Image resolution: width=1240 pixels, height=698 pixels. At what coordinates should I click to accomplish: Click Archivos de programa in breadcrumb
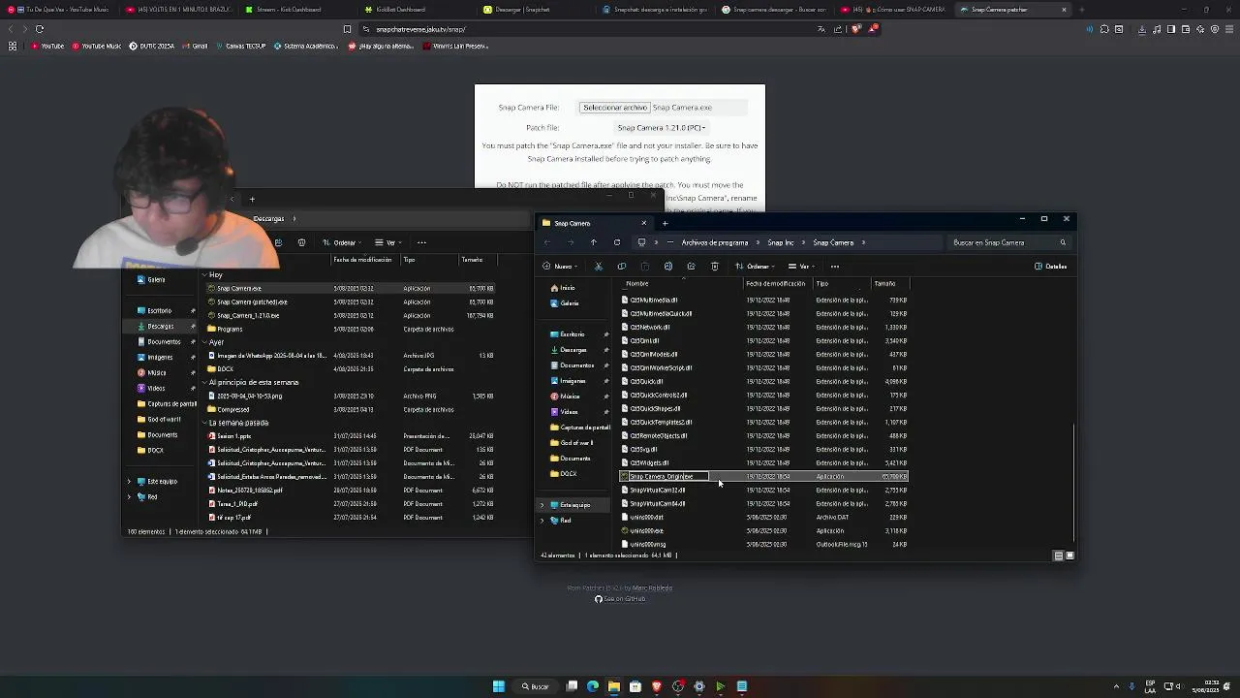[715, 242]
